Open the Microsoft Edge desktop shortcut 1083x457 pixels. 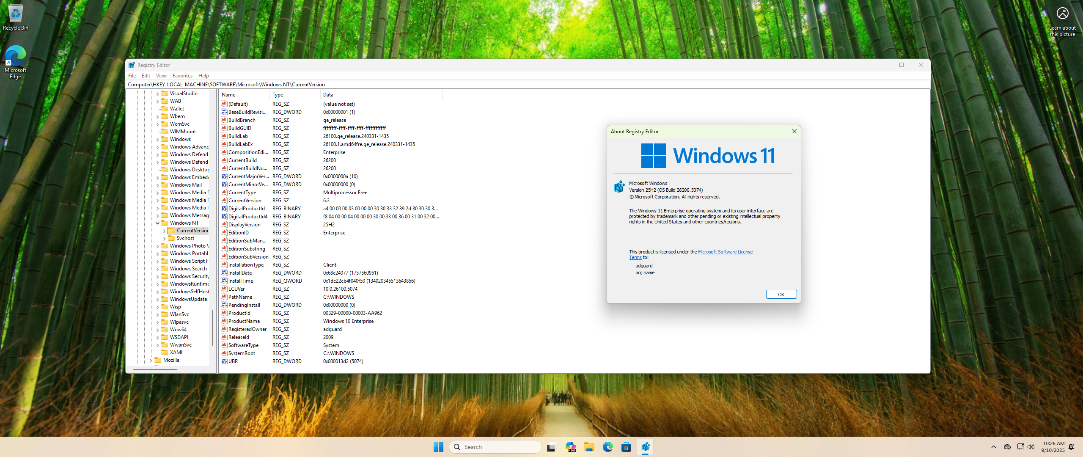point(15,62)
